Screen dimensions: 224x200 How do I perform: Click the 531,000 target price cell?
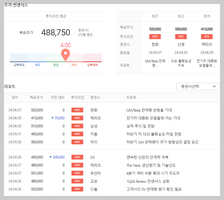point(37,173)
